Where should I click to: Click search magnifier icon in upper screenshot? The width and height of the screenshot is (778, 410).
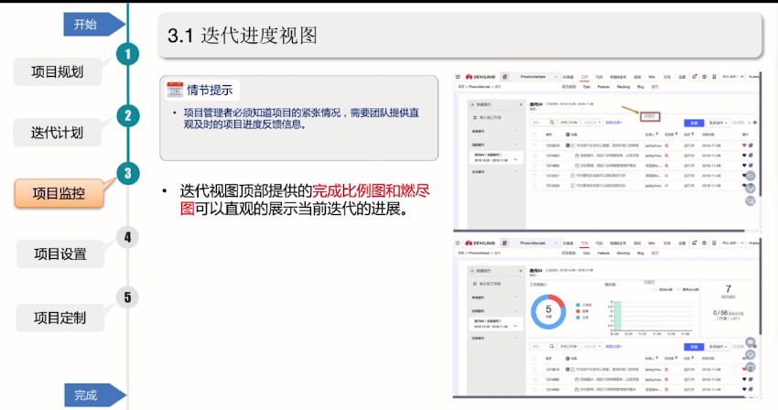(552, 122)
